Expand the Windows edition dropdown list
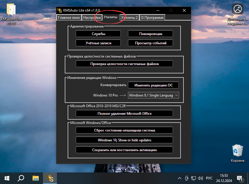 pyautogui.click(x=176, y=95)
